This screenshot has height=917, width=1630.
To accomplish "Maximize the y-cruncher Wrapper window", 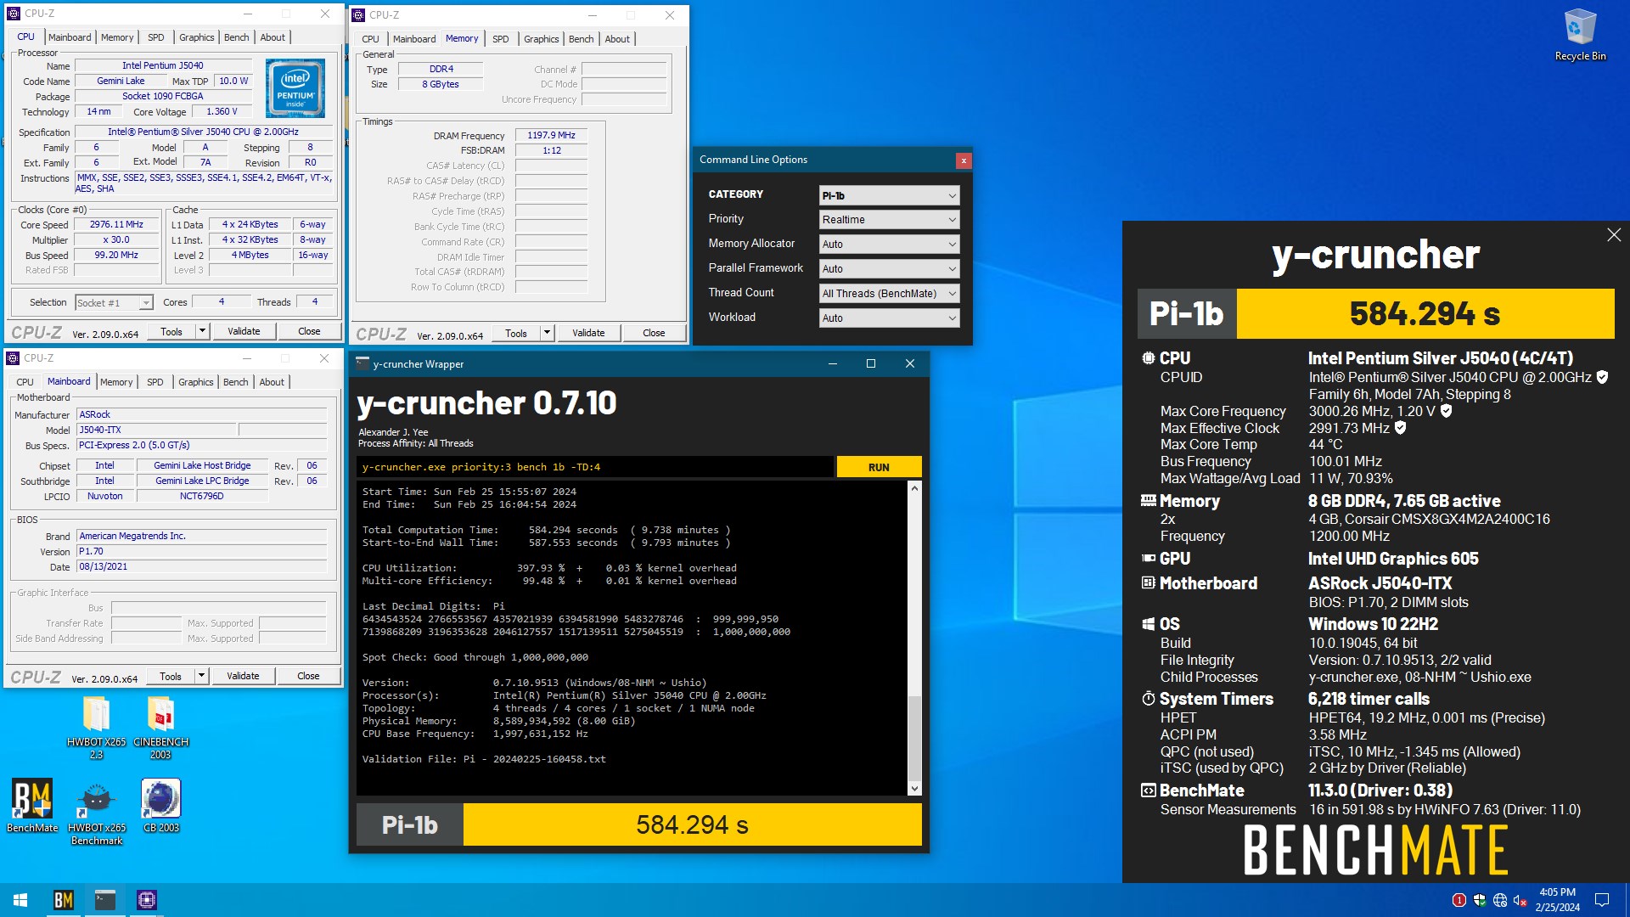I will 870,364.
